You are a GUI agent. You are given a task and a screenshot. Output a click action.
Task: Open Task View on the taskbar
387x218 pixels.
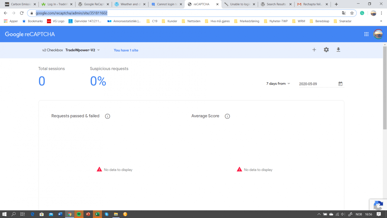[x=23, y=214]
